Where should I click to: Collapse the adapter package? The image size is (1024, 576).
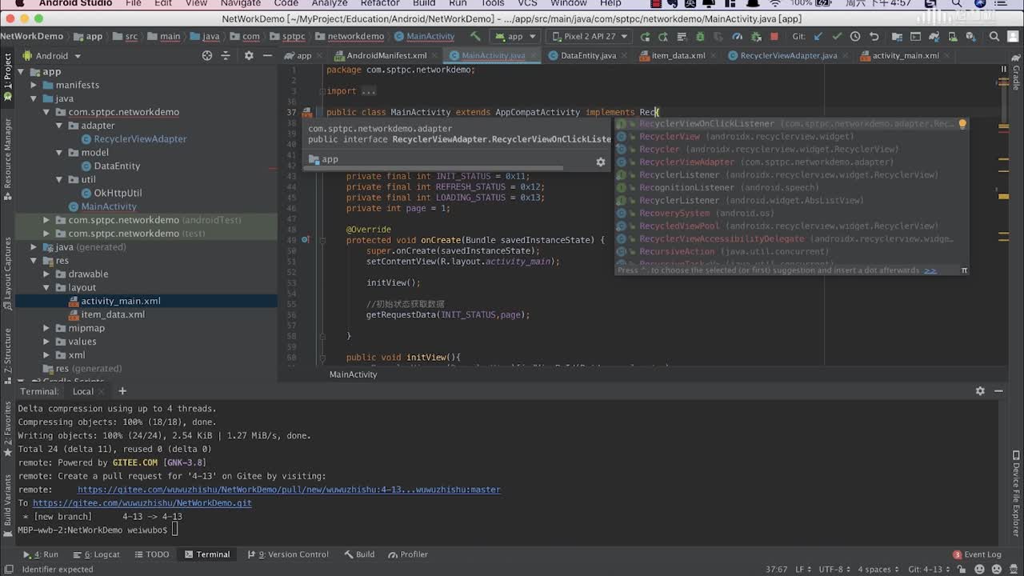tap(59, 126)
